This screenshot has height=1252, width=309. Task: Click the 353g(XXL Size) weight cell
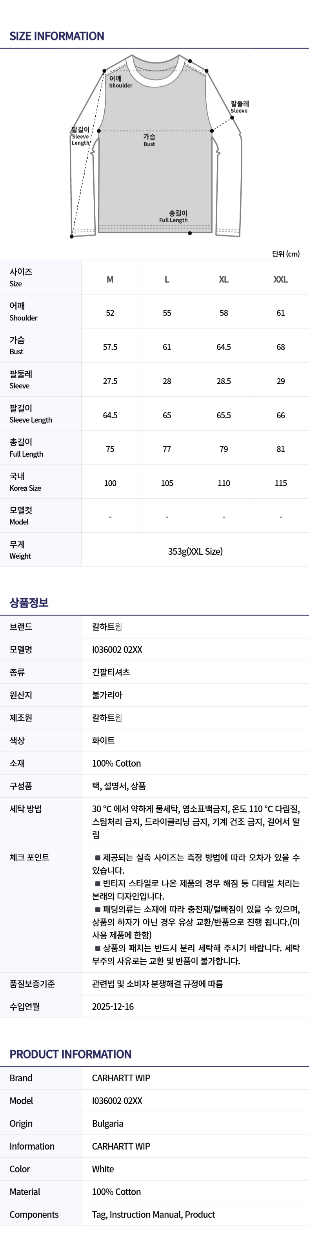click(x=195, y=551)
